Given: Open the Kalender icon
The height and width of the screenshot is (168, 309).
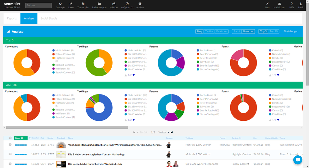Looking at the screenshot, I should 114,4.
